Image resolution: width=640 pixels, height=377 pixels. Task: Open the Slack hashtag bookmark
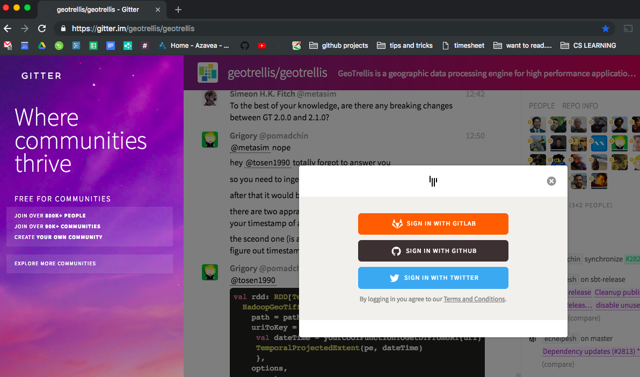(145, 46)
